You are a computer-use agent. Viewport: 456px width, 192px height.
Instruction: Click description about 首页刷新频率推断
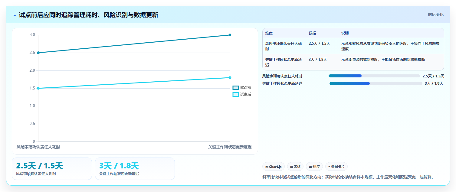383,60
